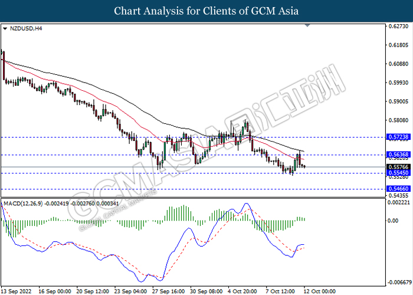413x295 pixels.
Task: Click the MACD -0.006679 scale value
Action: [399, 283]
